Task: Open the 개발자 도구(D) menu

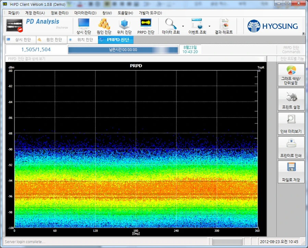Action: (150, 13)
